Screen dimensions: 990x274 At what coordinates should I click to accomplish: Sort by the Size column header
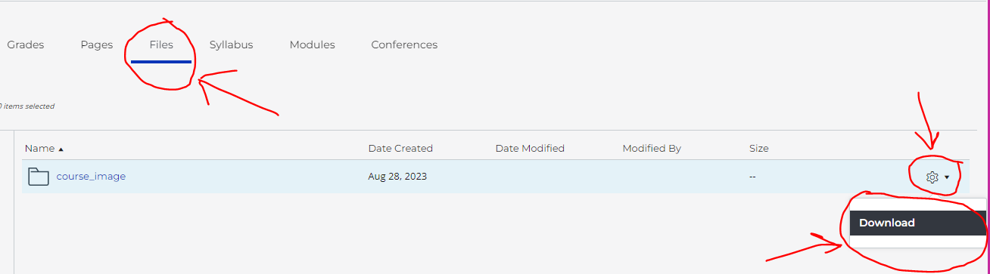click(x=759, y=149)
